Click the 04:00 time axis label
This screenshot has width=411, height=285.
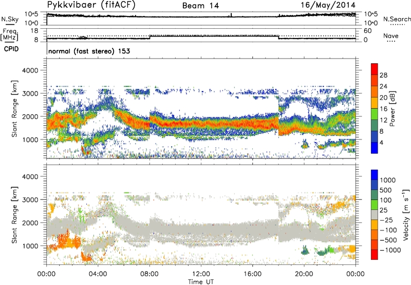98,274
